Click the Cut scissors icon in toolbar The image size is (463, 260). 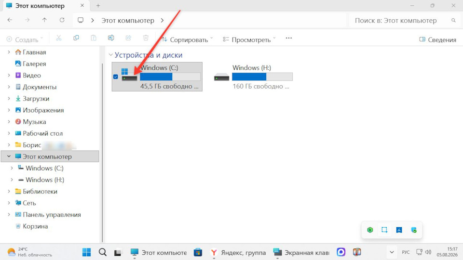[x=59, y=38]
